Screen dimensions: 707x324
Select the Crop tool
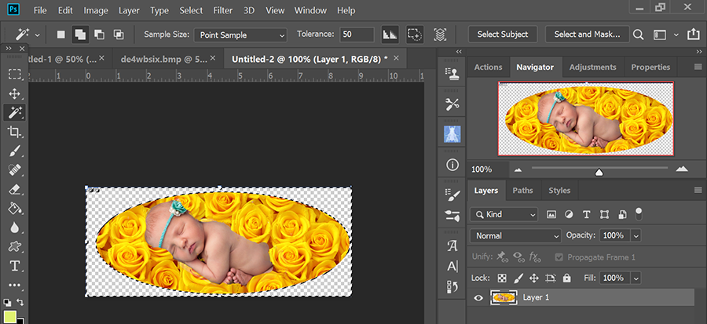(14, 132)
